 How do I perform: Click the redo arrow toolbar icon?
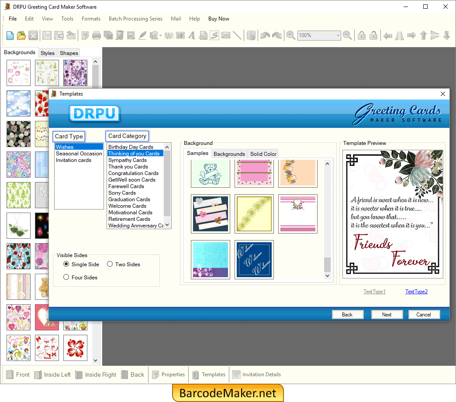click(x=277, y=35)
